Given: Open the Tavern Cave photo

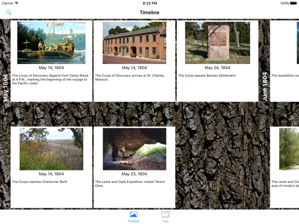Looking at the screenshot, I should click(x=135, y=149).
